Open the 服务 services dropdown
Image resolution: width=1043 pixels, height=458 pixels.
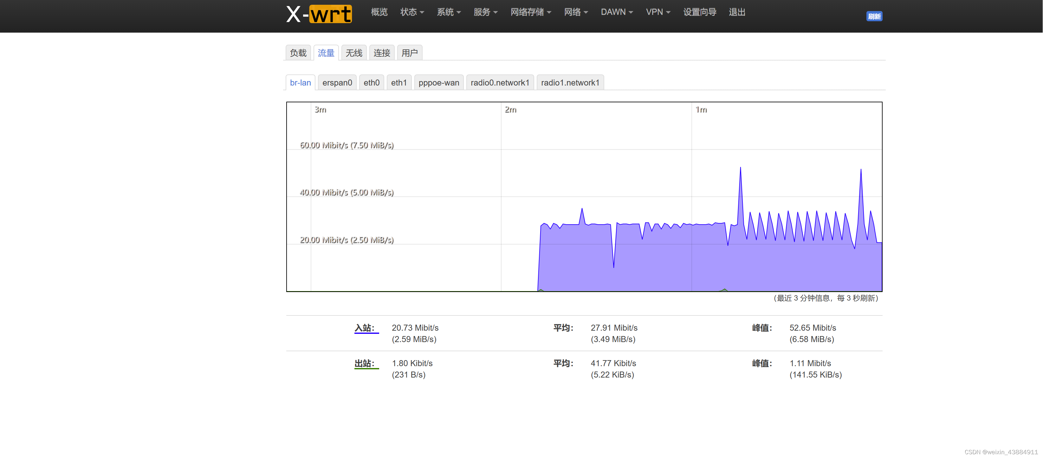coord(485,12)
